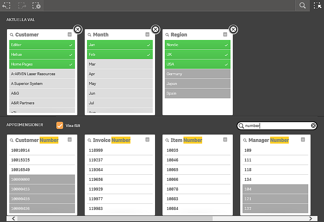
Task: Select Spain in Region list
Action: pos(198,93)
